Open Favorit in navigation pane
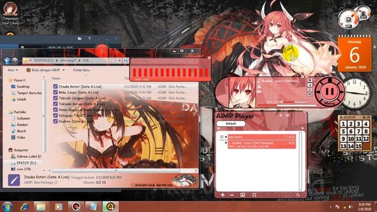The width and height of the screenshot is (377, 212). [17, 80]
